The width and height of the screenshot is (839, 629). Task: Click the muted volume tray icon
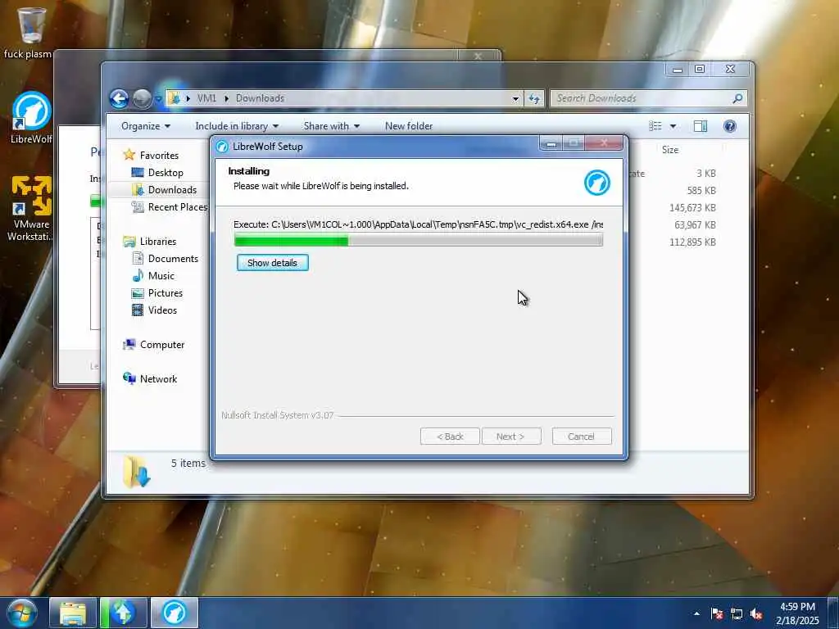tap(756, 613)
